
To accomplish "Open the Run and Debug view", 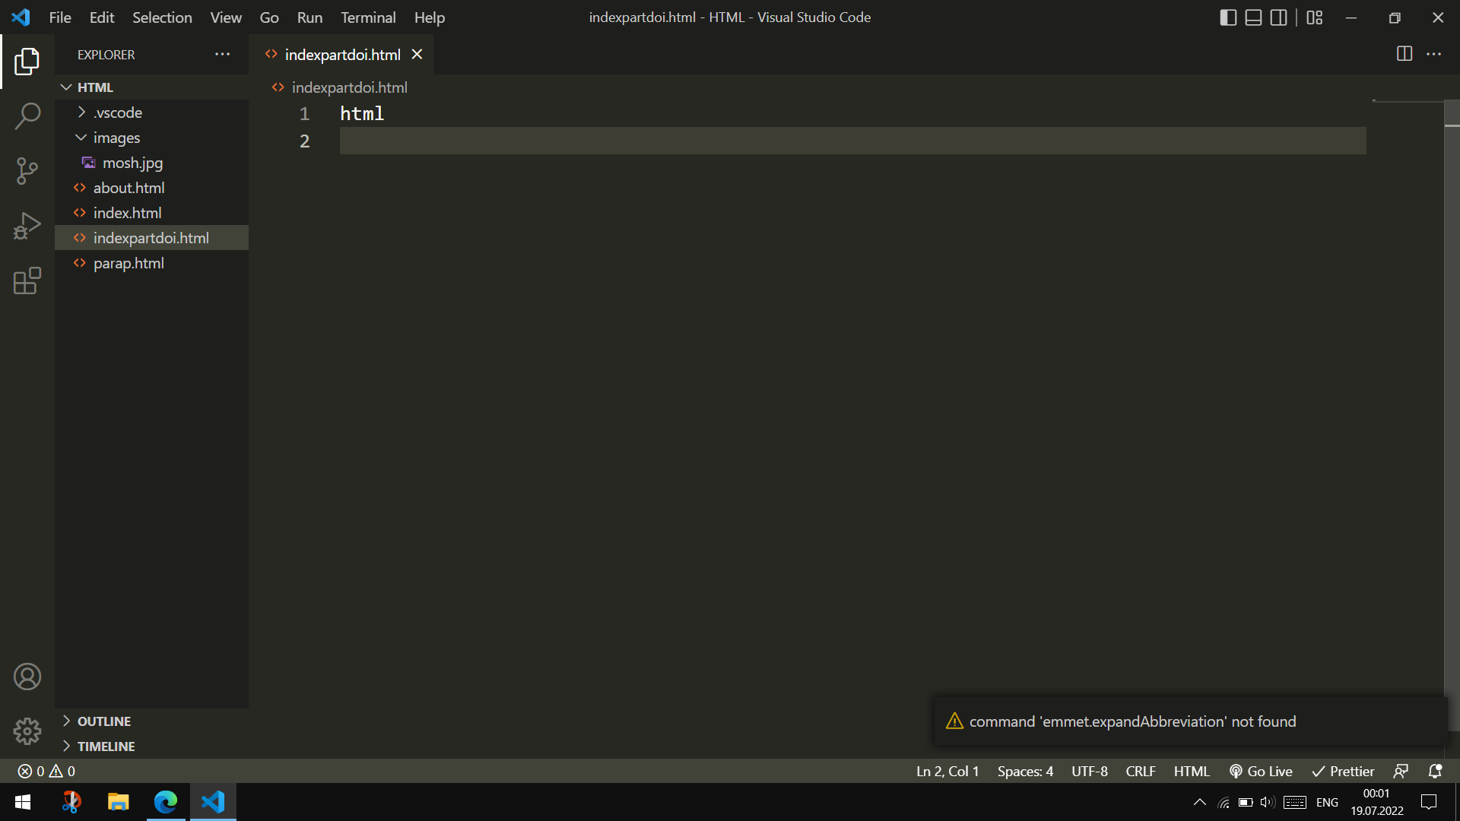I will coord(27,225).
